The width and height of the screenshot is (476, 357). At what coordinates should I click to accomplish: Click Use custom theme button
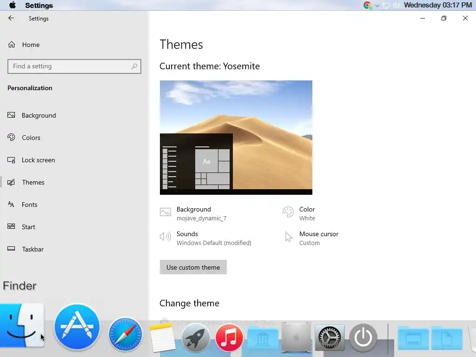193,267
